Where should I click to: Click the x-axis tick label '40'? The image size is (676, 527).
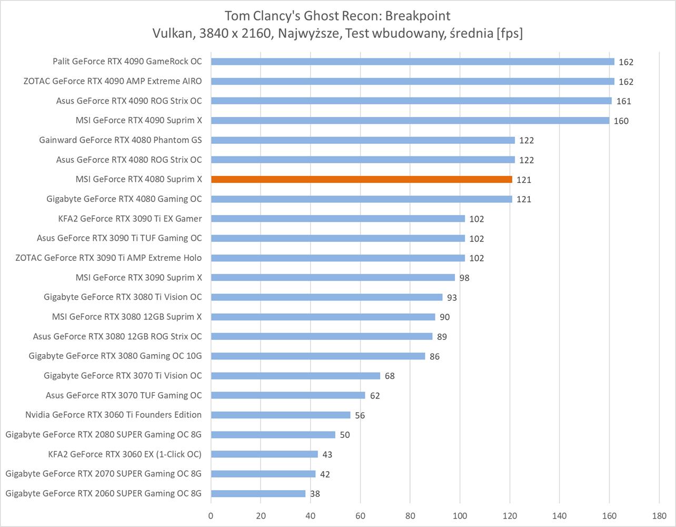pyautogui.click(x=311, y=516)
